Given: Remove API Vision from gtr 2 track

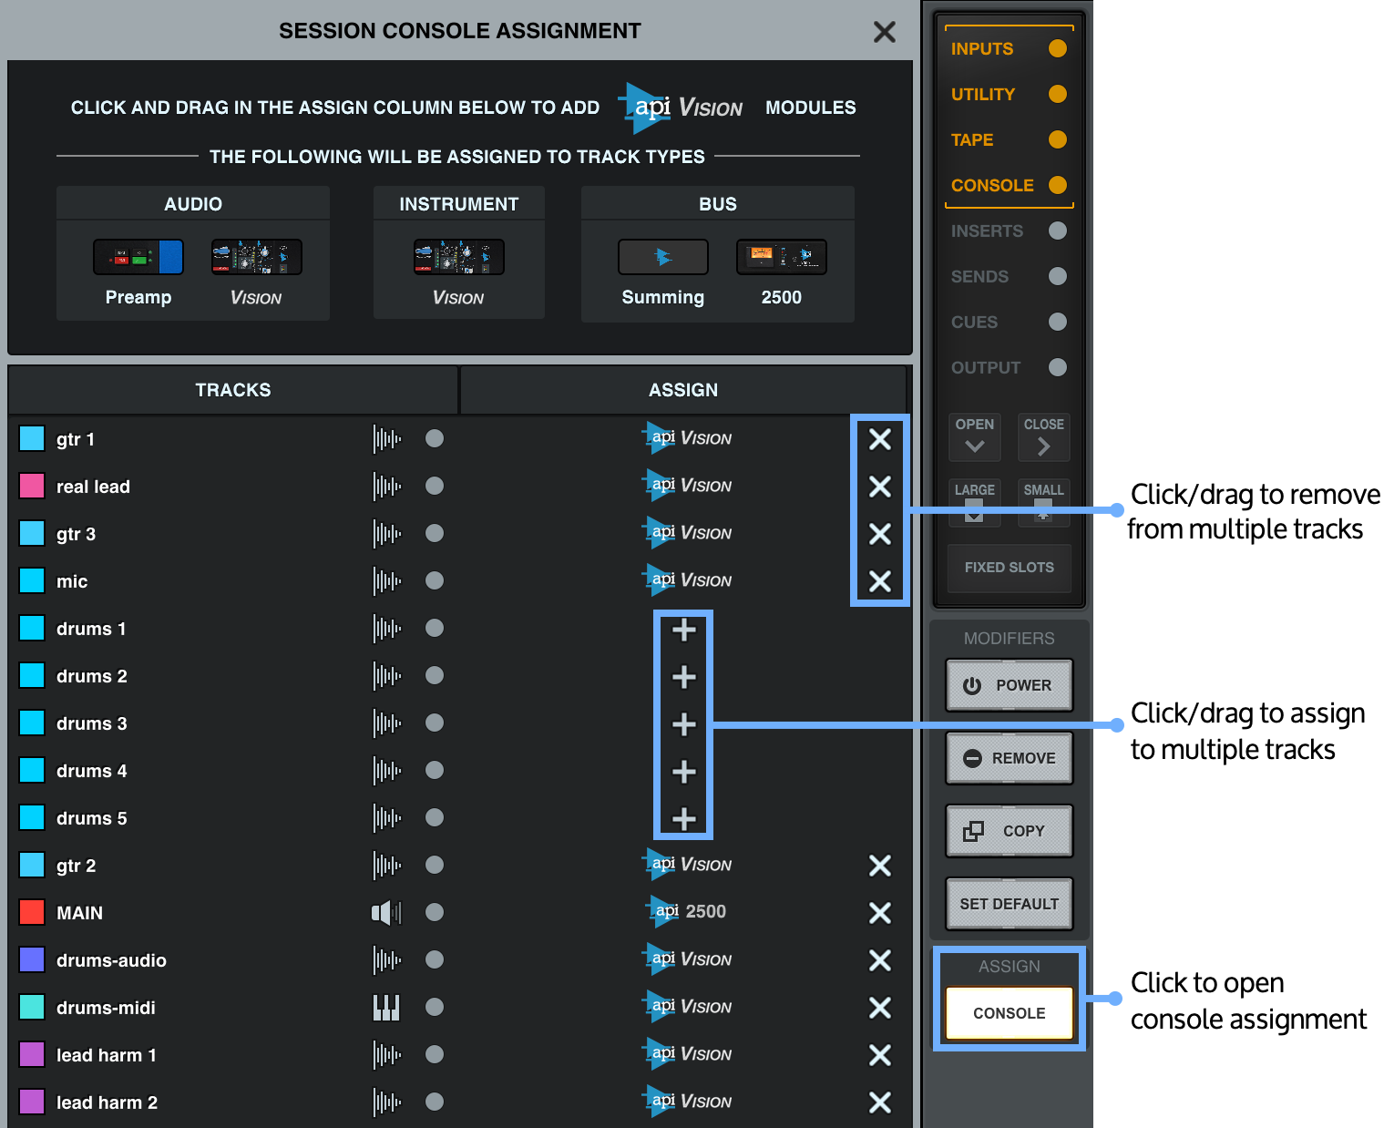Looking at the screenshot, I should [879, 866].
